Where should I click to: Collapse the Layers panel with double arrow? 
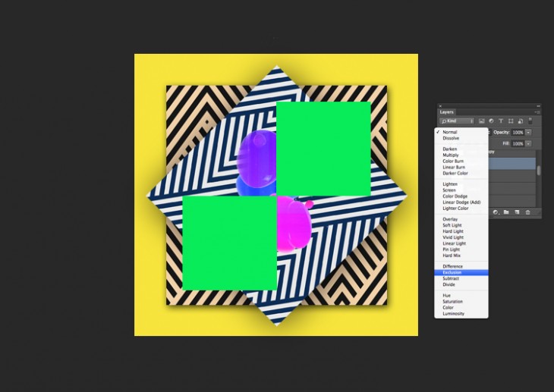[538, 106]
